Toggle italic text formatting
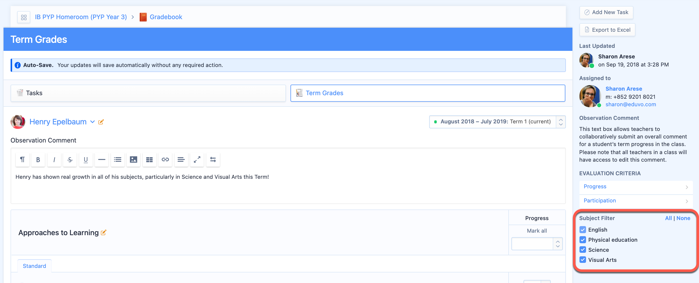Screen dimensions: 699x283 (x=54, y=160)
